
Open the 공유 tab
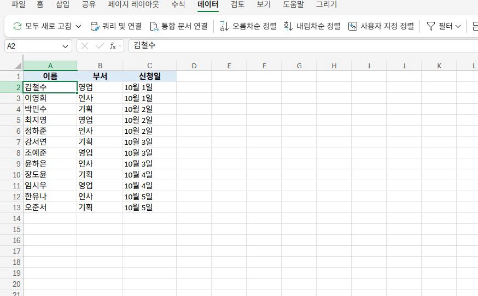click(89, 4)
